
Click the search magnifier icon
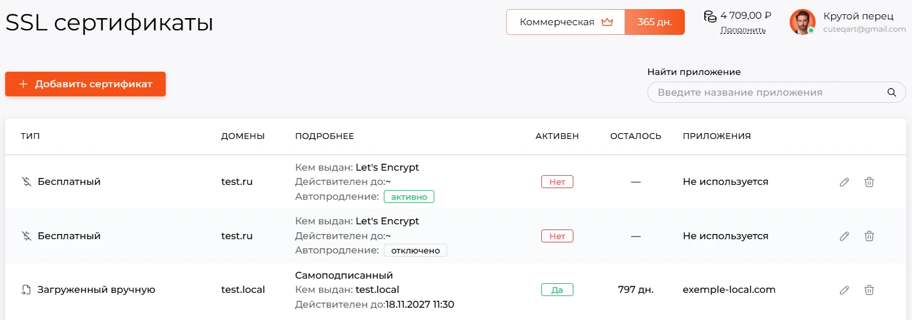tap(891, 92)
